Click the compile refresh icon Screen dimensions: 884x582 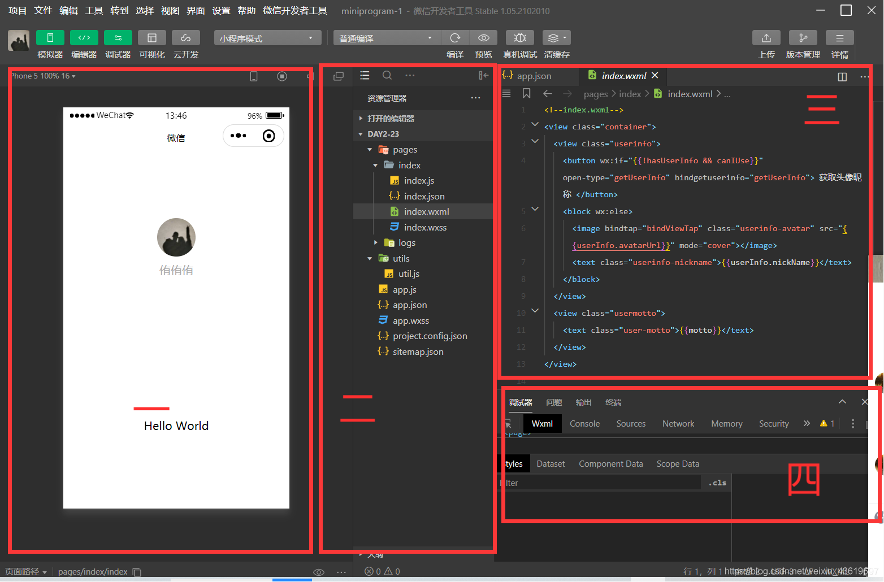(455, 38)
